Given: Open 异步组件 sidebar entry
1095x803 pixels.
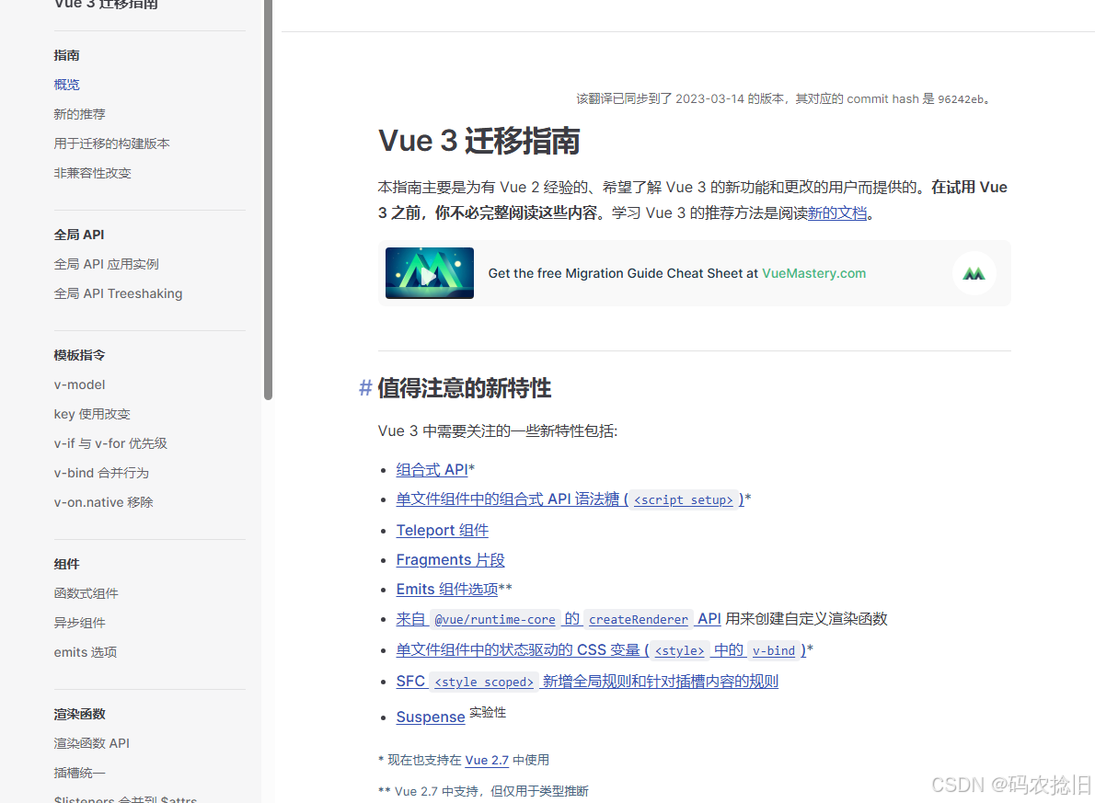Looking at the screenshot, I should [80, 623].
